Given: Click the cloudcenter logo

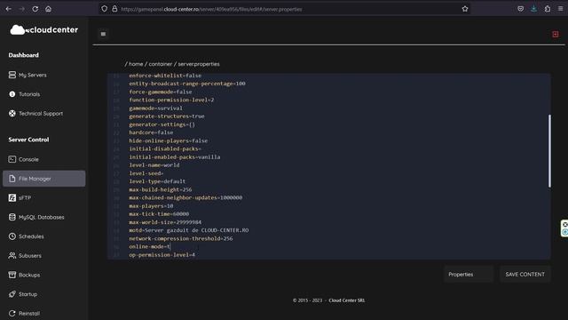Looking at the screenshot, I should click(x=43, y=29).
